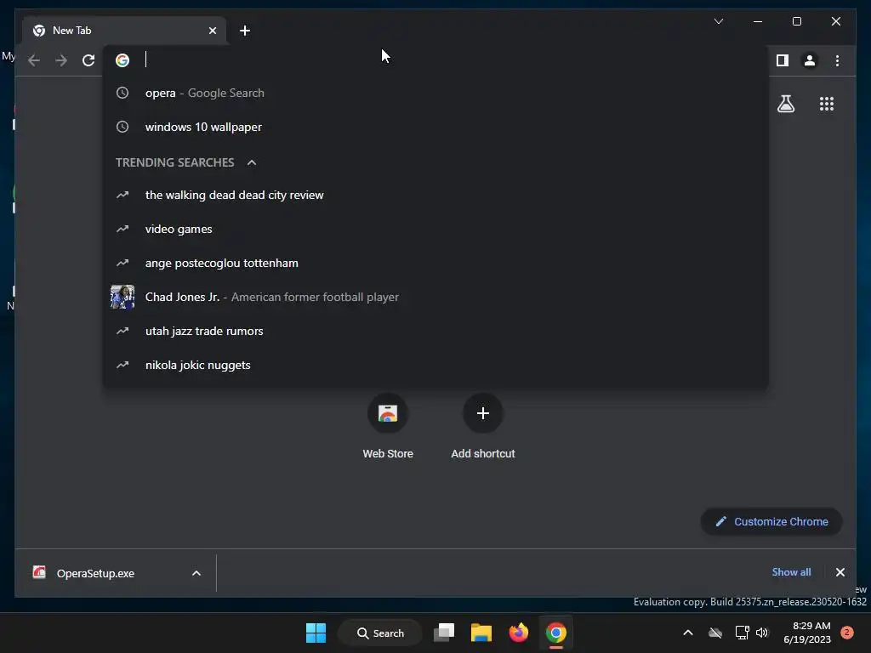Screen dimensions: 871x653
Task: Open Firefox from the taskbar
Action: (518, 633)
